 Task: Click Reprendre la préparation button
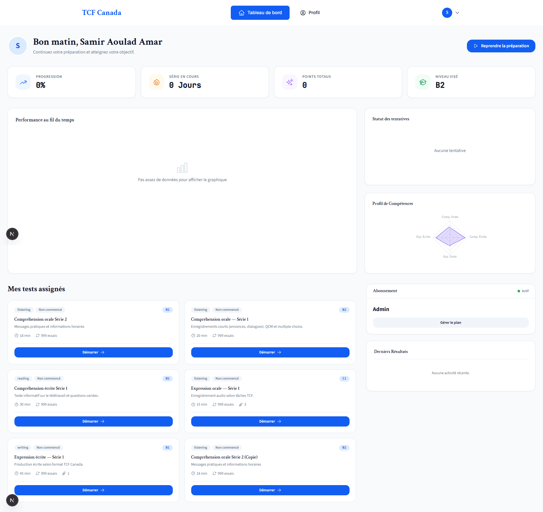pyautogui.click(x=501, y=46)
